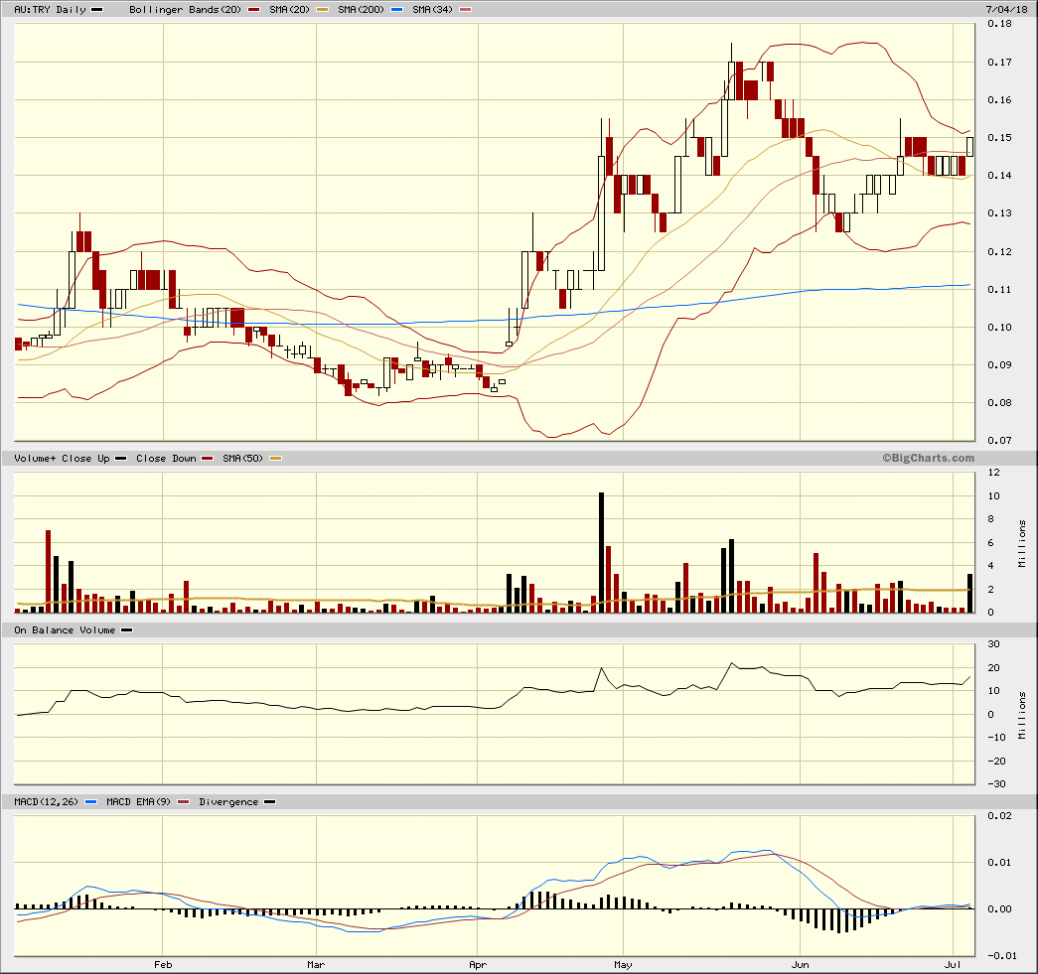Click the blue SMA(200) legend swatch
This screenshot has width=1038, height=974.
[x=396, y=10]
